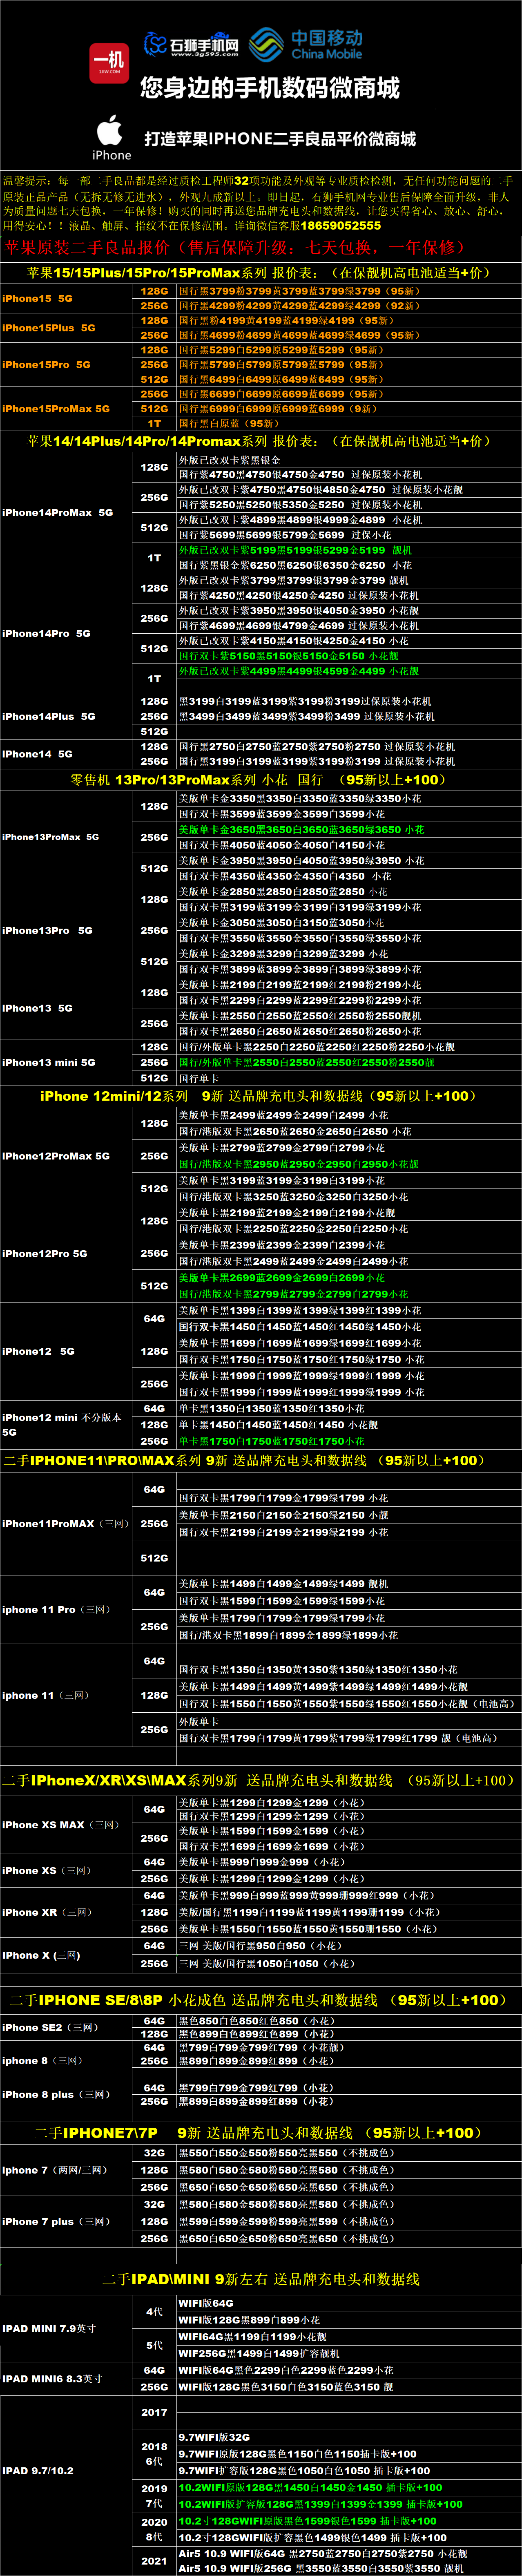This screenshot has width=522, height=2576.
Task: Click the iPhone15 5G model label
Action: [x=37, y=298]
